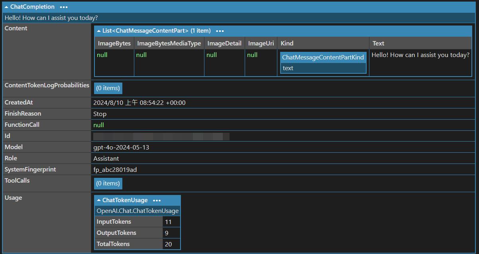
Task: Click the ImageDetail column header
Action: coord(224,43)
